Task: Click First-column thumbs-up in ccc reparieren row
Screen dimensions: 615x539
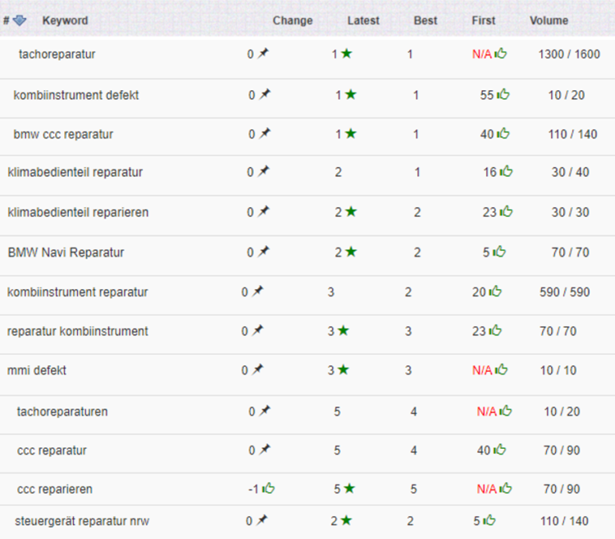Action: tap(506, 488)
